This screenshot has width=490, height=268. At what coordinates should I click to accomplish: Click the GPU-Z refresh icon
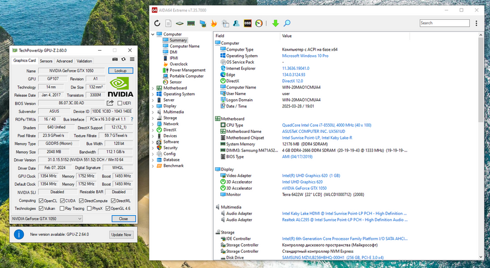point(123,59)
